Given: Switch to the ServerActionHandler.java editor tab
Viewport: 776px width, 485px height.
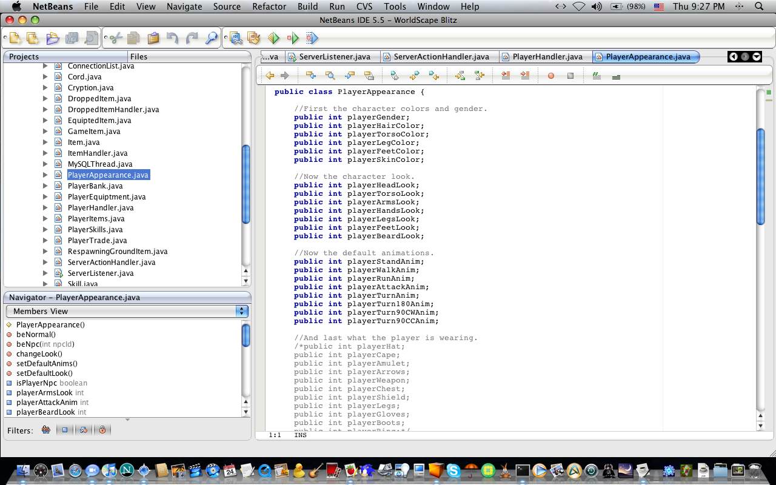Looking at the screenshot, I should click(439, 56).
